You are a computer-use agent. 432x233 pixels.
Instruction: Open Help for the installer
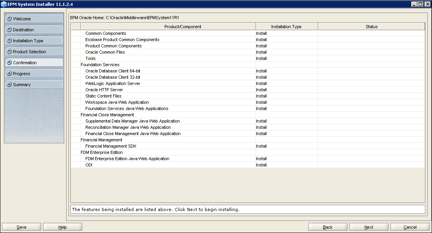pyautogui.click(x=62, y=226)
